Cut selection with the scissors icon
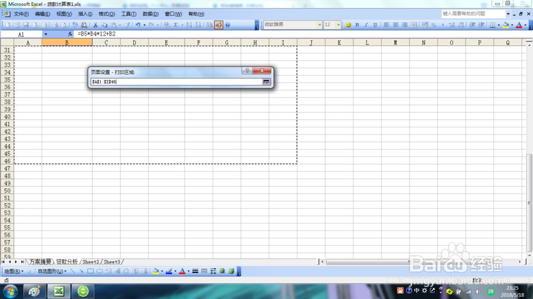533x299 pixels. coord(95,25)
